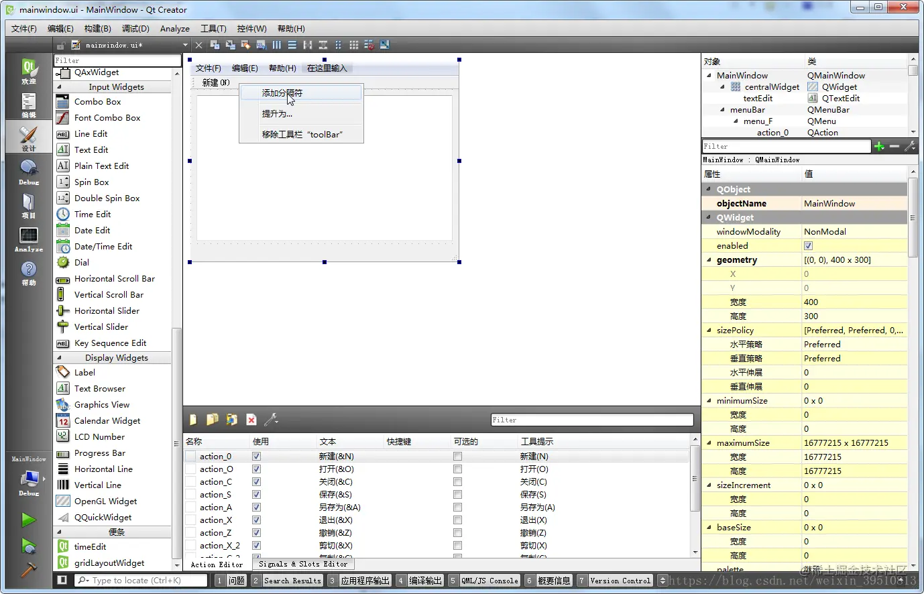Screen dimensions: 924x594
Task: Click the Delete action red X icon
Action: [251, 420]
